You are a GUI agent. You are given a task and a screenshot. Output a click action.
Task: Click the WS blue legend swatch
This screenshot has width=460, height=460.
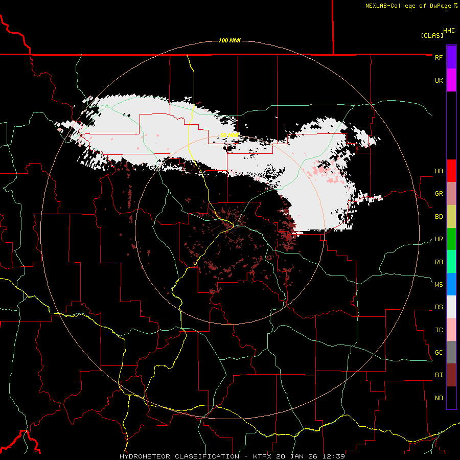click(451, 284)
